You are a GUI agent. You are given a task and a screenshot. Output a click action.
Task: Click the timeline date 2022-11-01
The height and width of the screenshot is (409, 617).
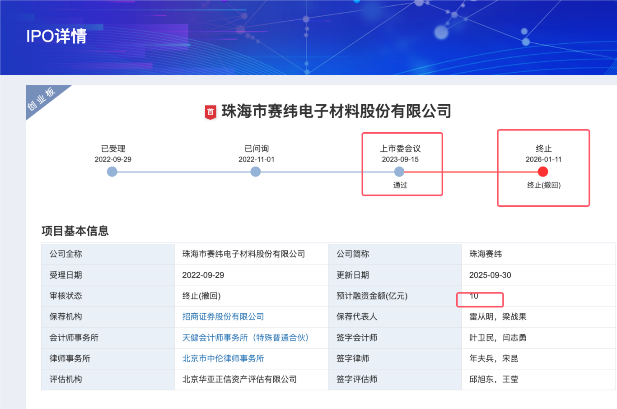click(257, 159)
